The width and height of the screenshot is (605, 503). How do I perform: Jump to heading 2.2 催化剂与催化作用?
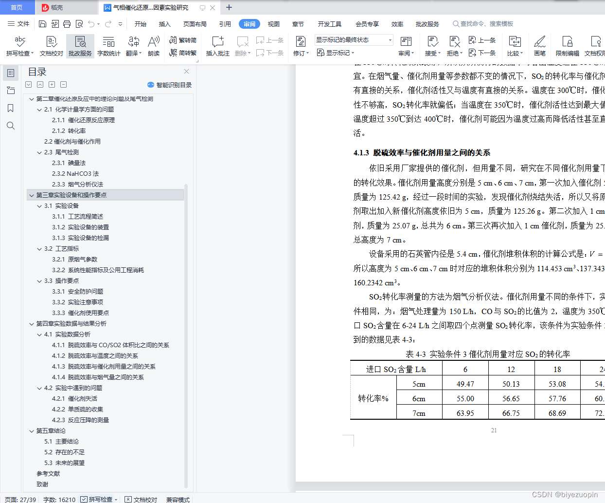(72, 142)
